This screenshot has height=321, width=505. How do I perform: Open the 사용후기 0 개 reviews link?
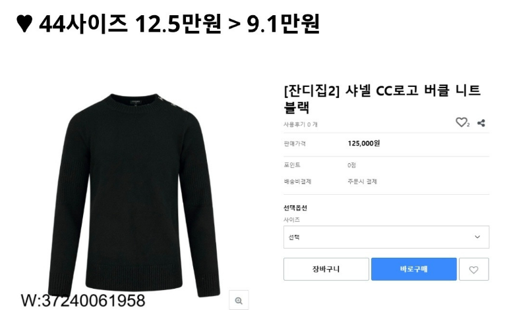pos(301,124)
